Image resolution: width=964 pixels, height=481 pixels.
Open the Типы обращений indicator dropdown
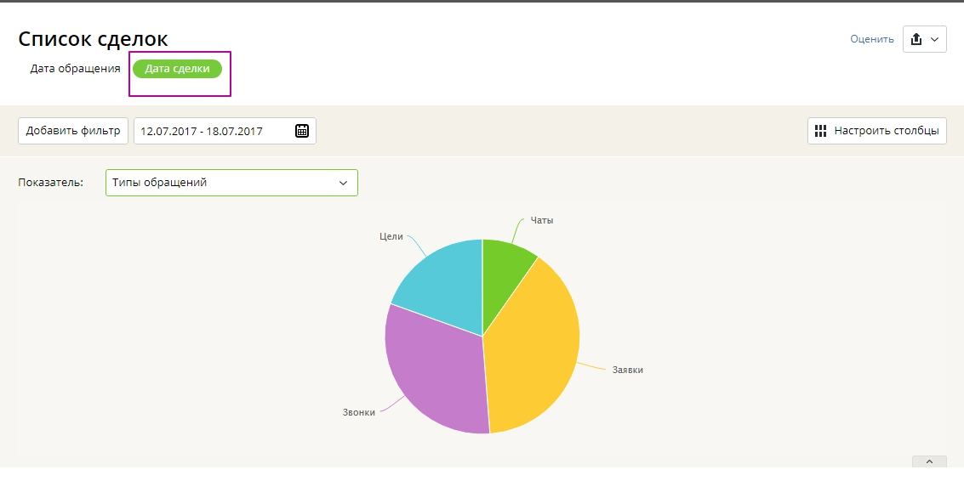click(x=231, y=183)
